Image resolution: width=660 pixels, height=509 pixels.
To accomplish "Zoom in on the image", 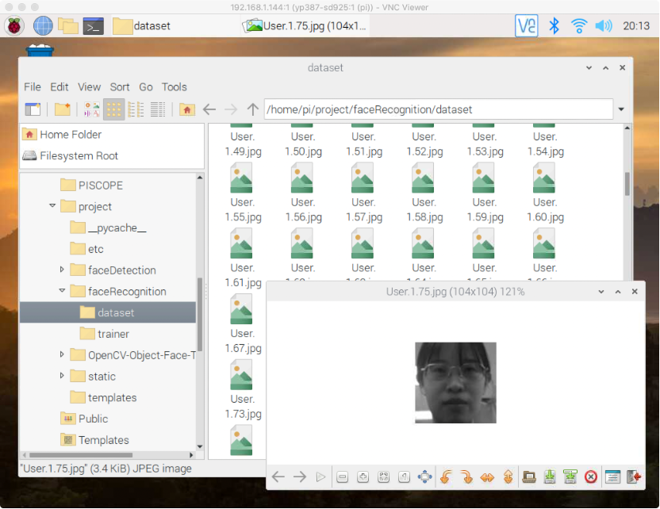I will click(363, 476).
